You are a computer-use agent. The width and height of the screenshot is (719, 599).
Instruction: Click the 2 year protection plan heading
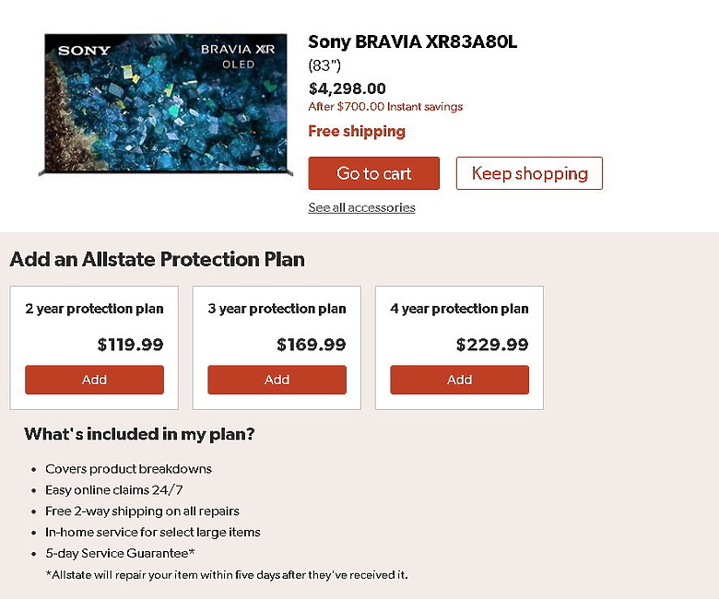click(94, 309)
